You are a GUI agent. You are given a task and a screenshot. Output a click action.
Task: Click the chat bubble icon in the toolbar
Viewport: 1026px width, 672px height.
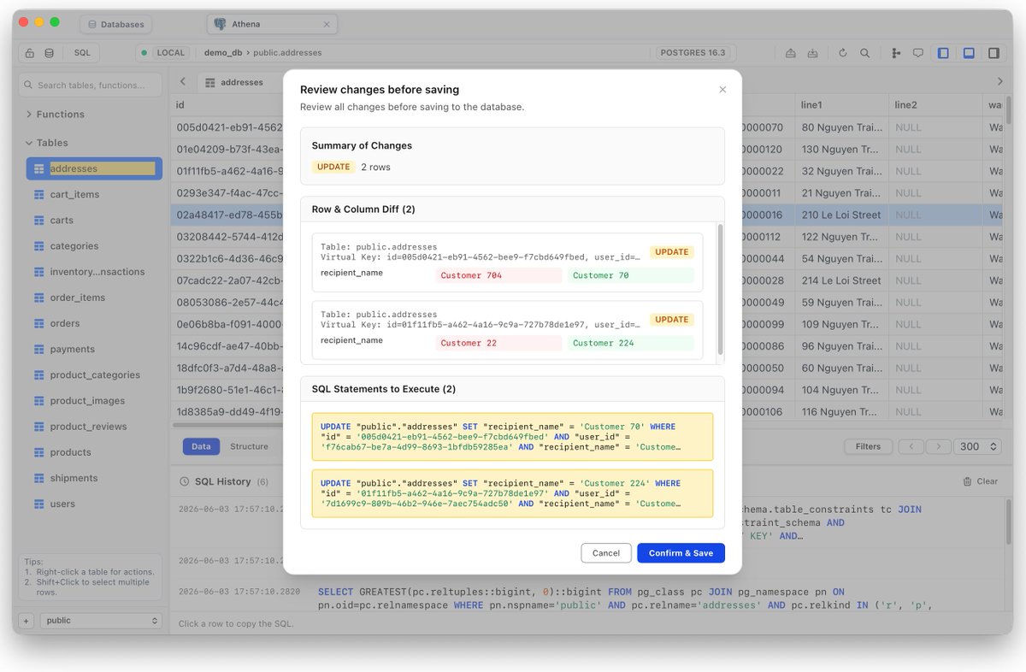(918, 53)
